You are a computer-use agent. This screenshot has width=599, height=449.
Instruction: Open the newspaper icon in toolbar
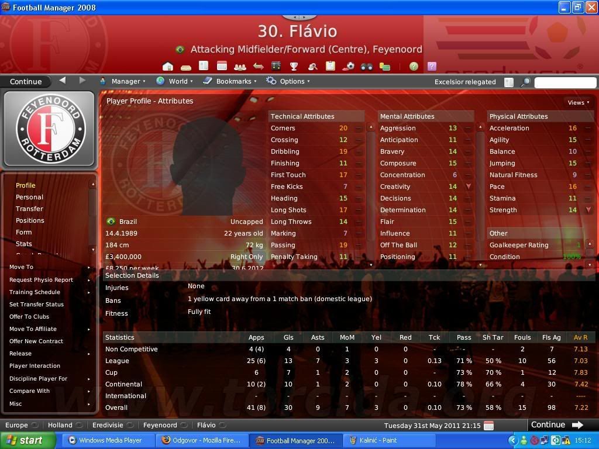point(204,66)
